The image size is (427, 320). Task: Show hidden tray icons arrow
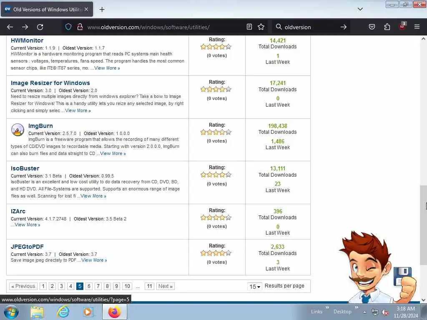(x=364, y=312)
